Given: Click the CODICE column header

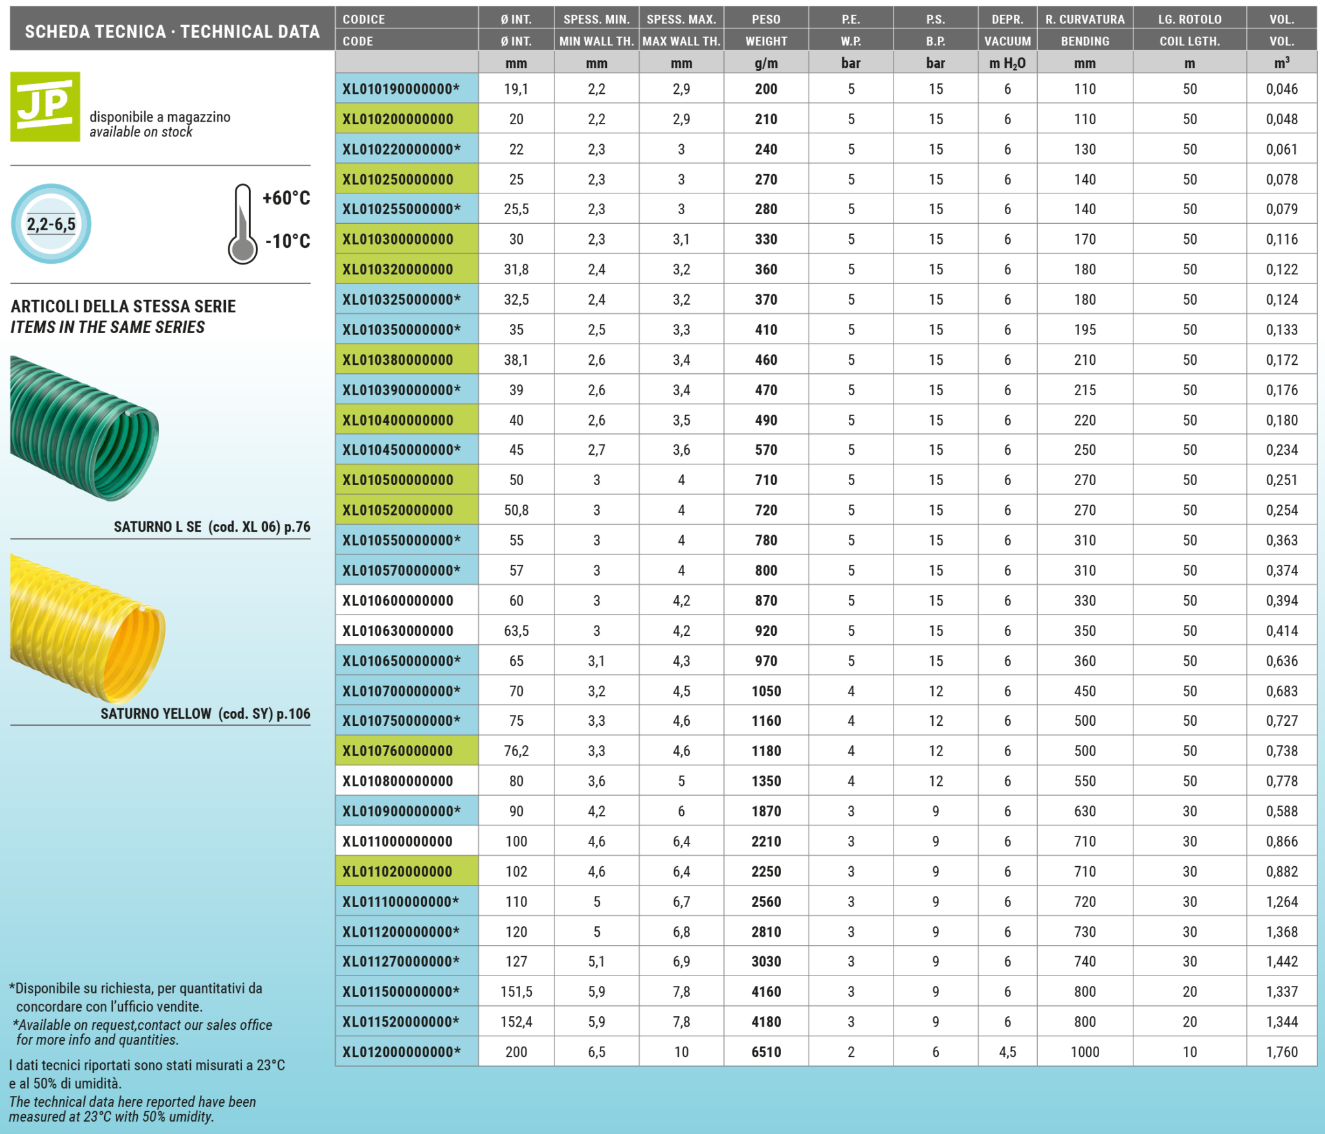Looking at the screenshot, I should click(x=406, y=30).
